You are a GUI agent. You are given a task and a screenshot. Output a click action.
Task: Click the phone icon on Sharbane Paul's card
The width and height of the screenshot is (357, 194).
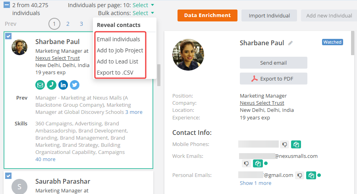pyautogui.click(x=52, y=85)
